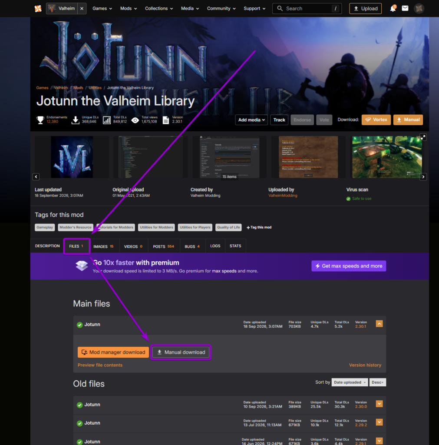Go to Mods breadcrumb link
Screen dimensions: 439x445
point(78,88)
